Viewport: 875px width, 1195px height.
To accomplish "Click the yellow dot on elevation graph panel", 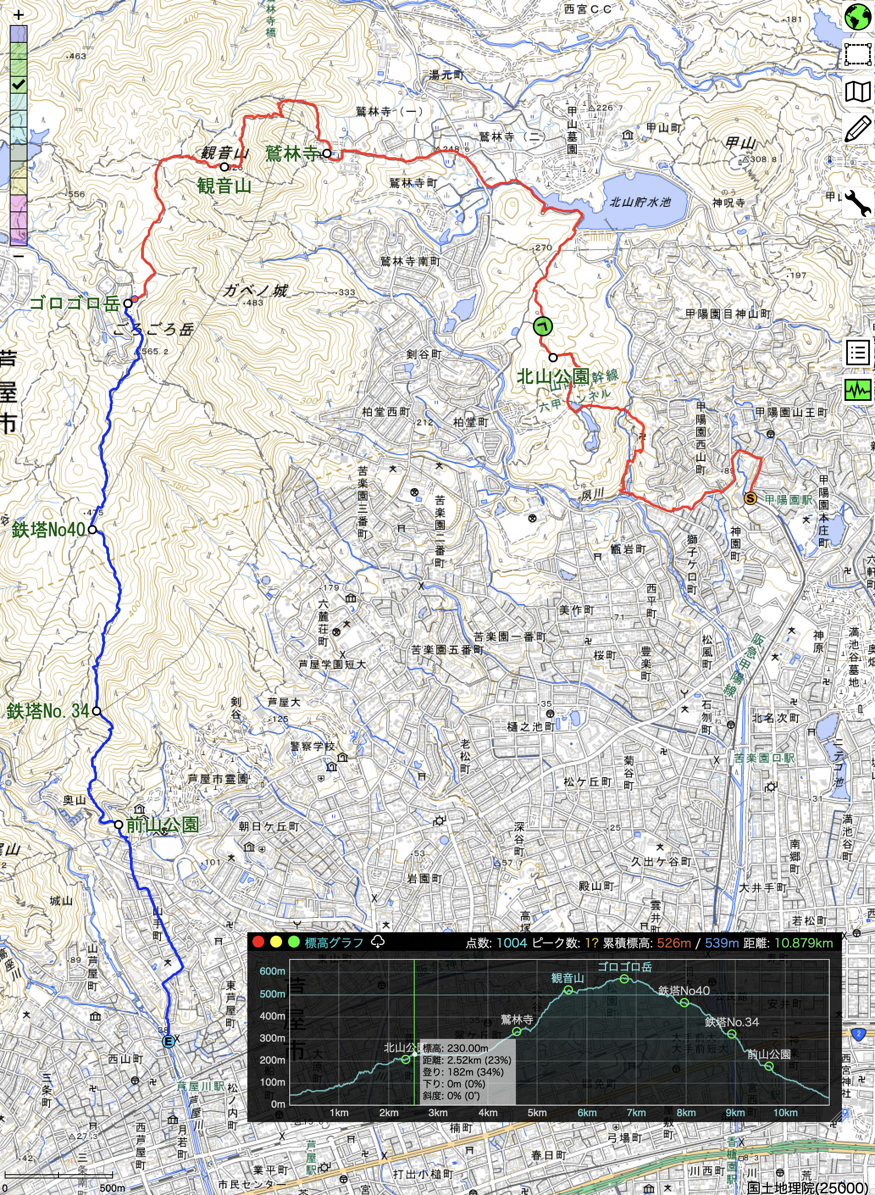I will (x=276, y=942).
